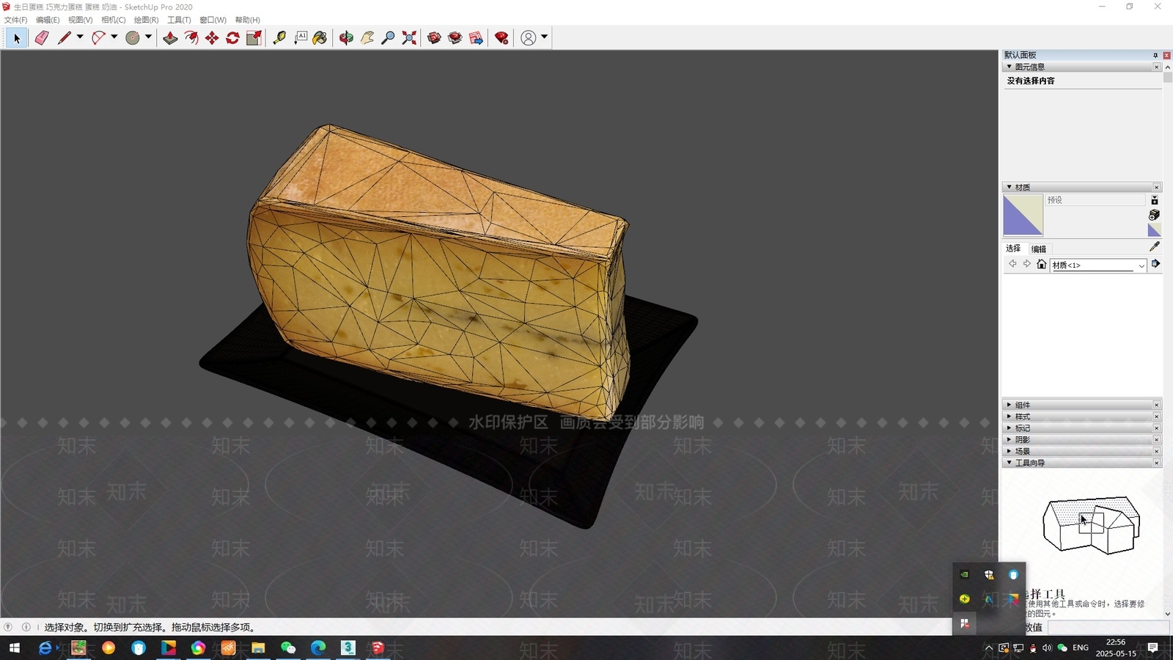Select the Zoom magnifier tool
The image size is (1173, 660).
coord(389,38)
